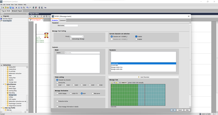The image size is (218, 115).
Task: Check Enabled for Character set 2
Action: coord(136,39)
